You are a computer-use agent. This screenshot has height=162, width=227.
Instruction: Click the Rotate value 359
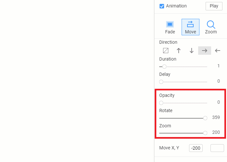pyautogui.click(x=216, y=117)
